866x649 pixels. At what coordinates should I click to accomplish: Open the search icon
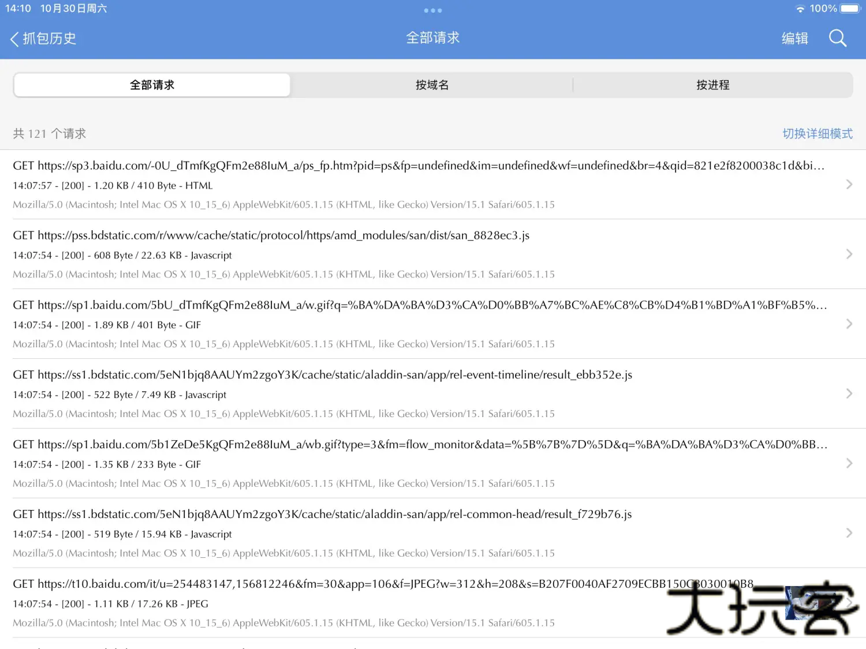pos(837,38)
